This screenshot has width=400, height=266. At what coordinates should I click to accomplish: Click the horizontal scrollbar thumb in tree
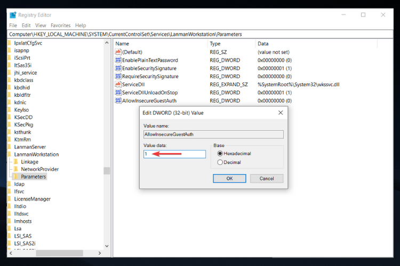[59, 253]
